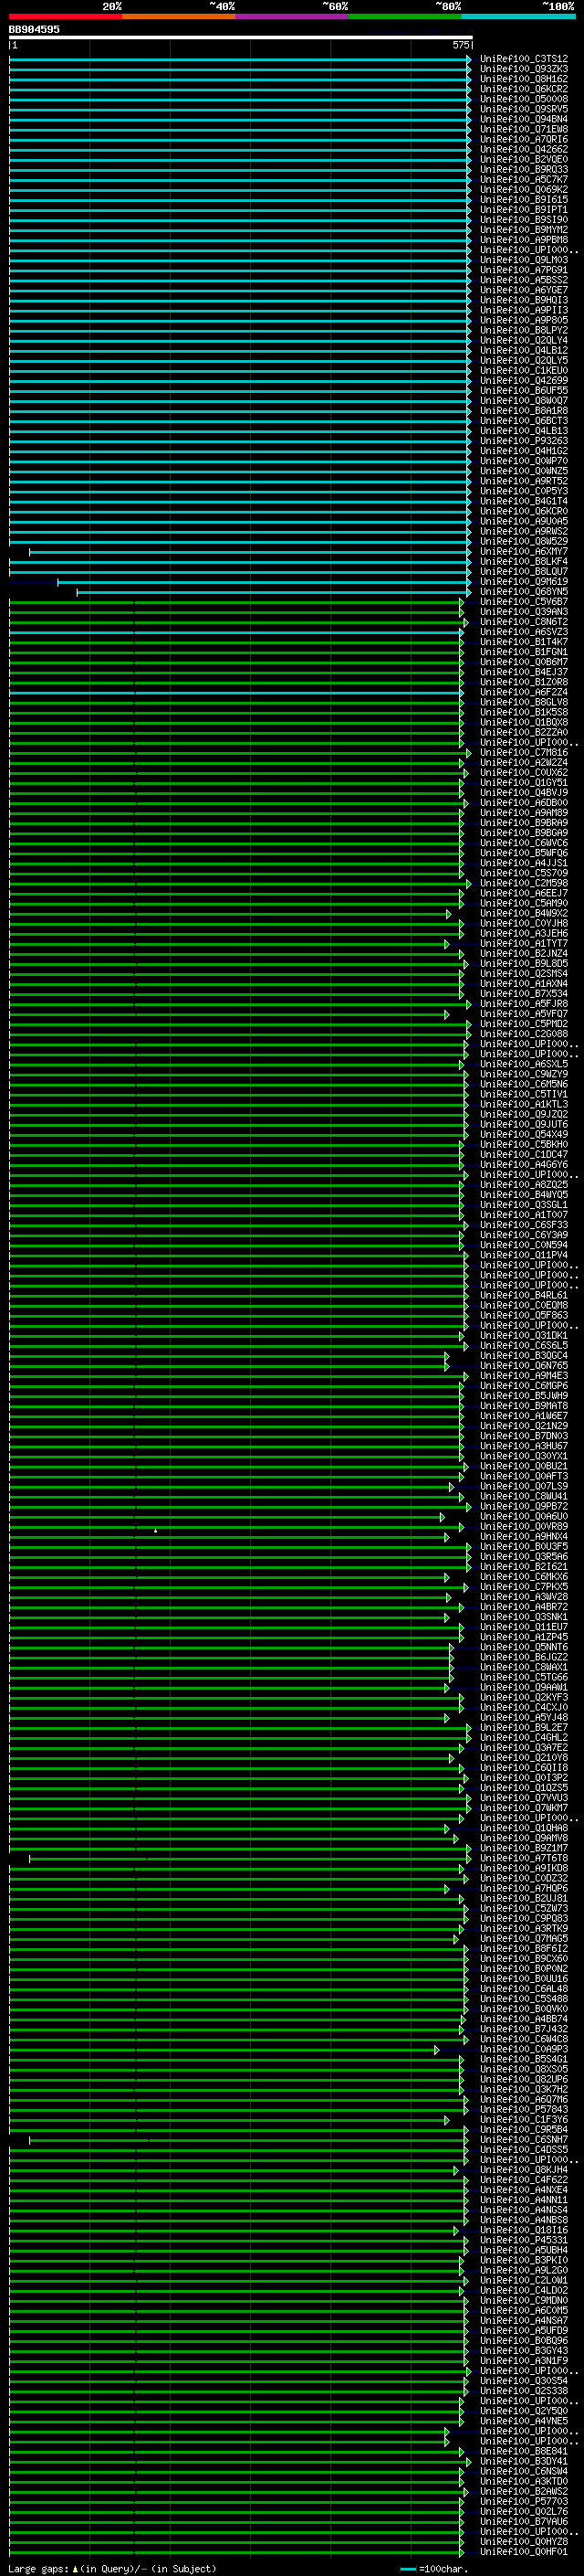Click the UniRef100_B1T4K7 label
Viewport: 584px width, 2576px height.
523,641
